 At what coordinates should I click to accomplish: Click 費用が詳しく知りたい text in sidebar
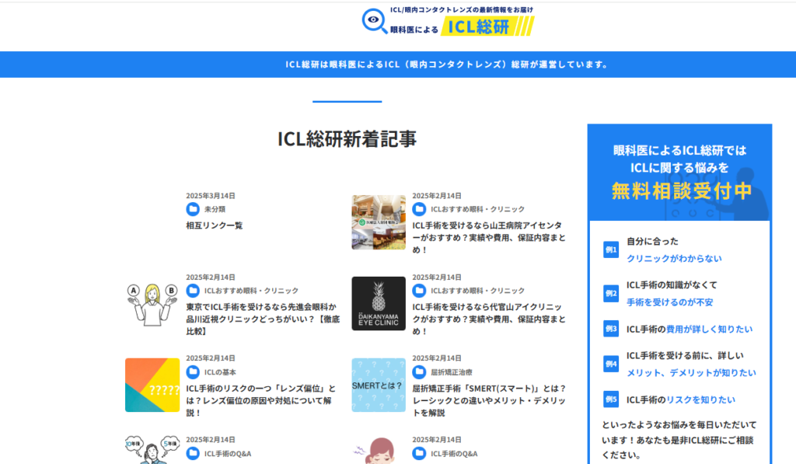(x=709, y=329)
